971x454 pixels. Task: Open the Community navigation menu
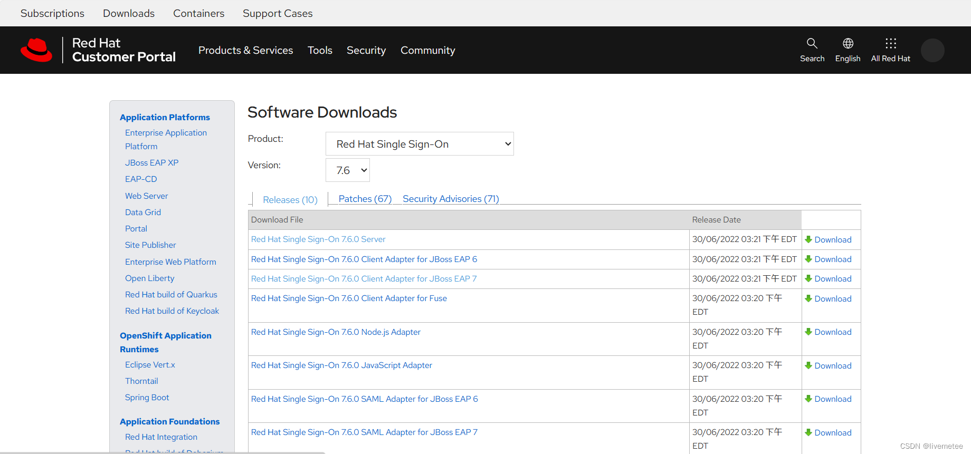[428, 50]
